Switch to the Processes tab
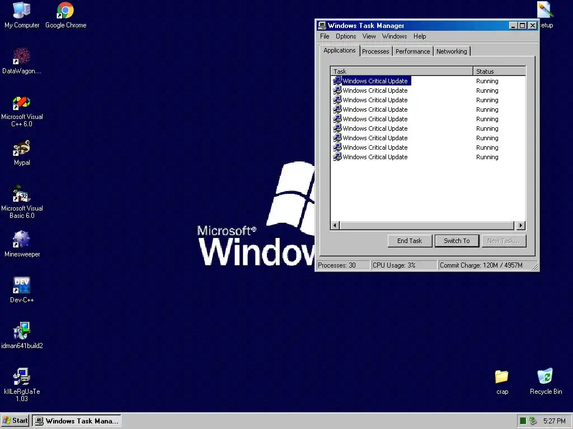 [375, 51]
